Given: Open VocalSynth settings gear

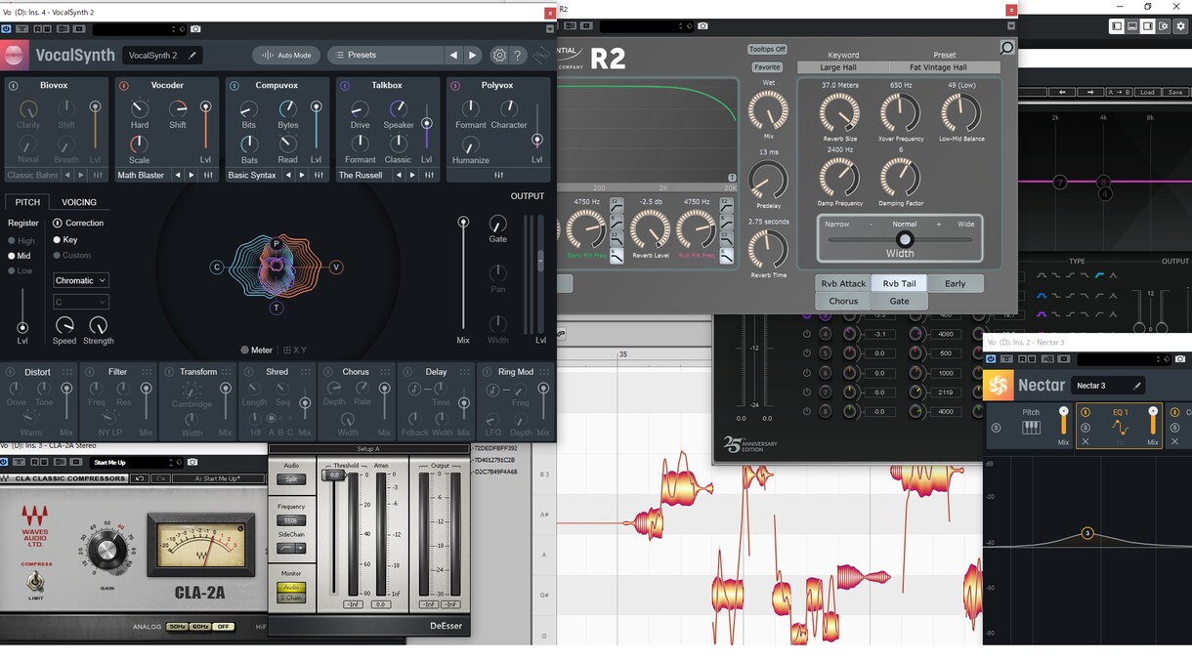Looking at the screenshot, I should [x=499, y=56].
